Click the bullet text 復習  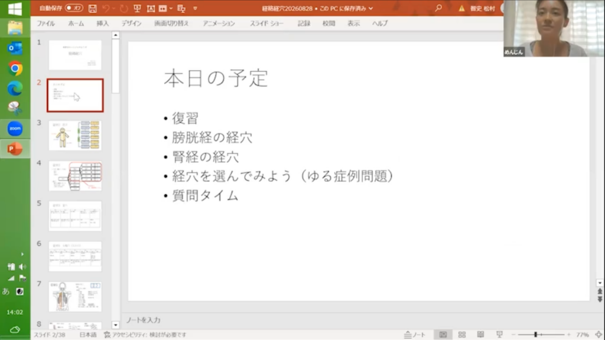point(185,118)
